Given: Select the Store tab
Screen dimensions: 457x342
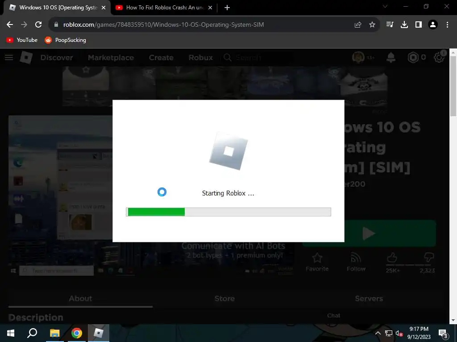Looking at the screenshot, I should point(224,299).
